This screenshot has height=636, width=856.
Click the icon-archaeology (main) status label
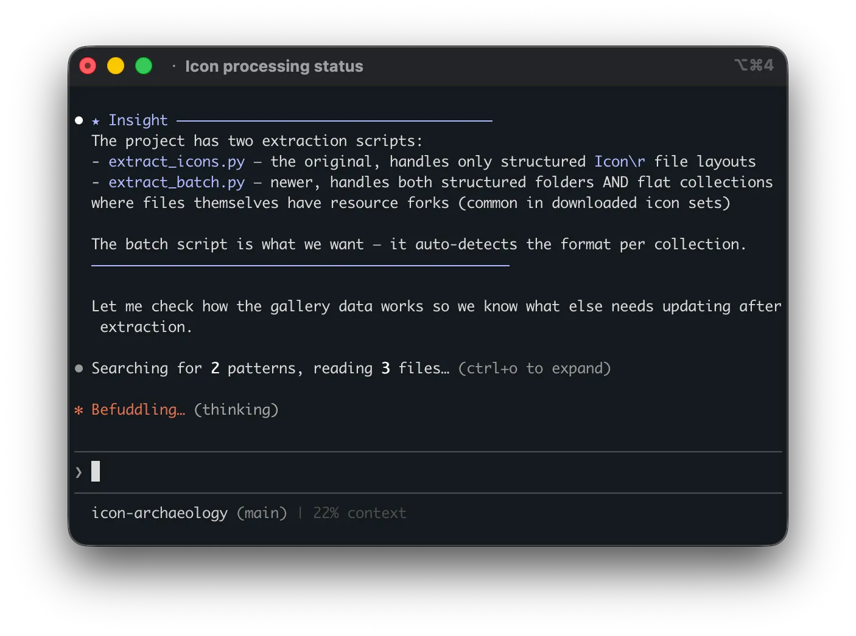point(189,513)
